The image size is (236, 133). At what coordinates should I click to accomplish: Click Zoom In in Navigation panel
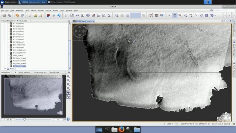[x=68, y=76]
